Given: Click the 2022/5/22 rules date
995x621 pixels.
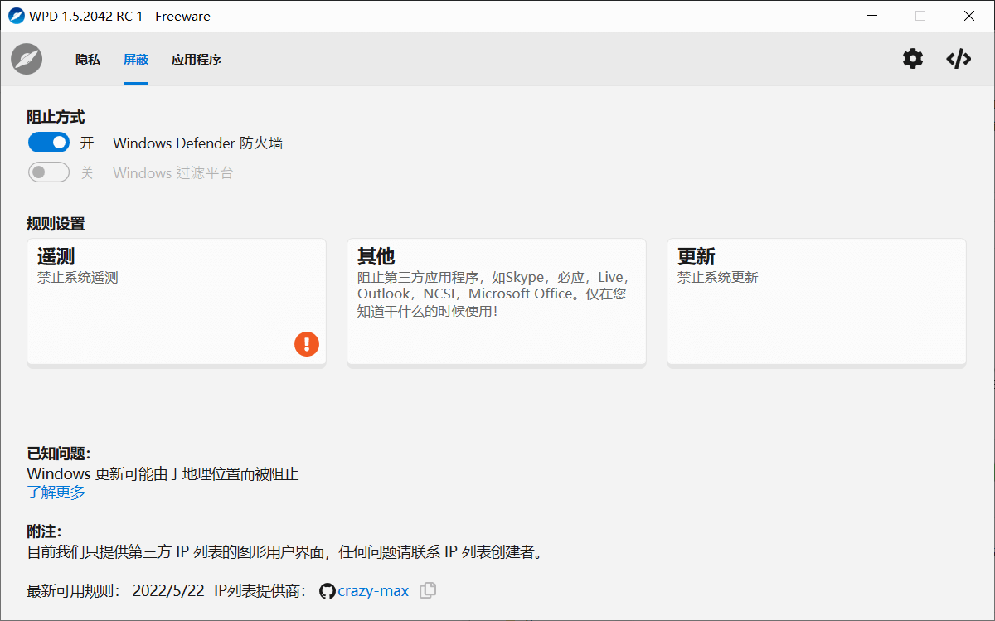Looking at the screenshot, I should click(x=168, y=591).
